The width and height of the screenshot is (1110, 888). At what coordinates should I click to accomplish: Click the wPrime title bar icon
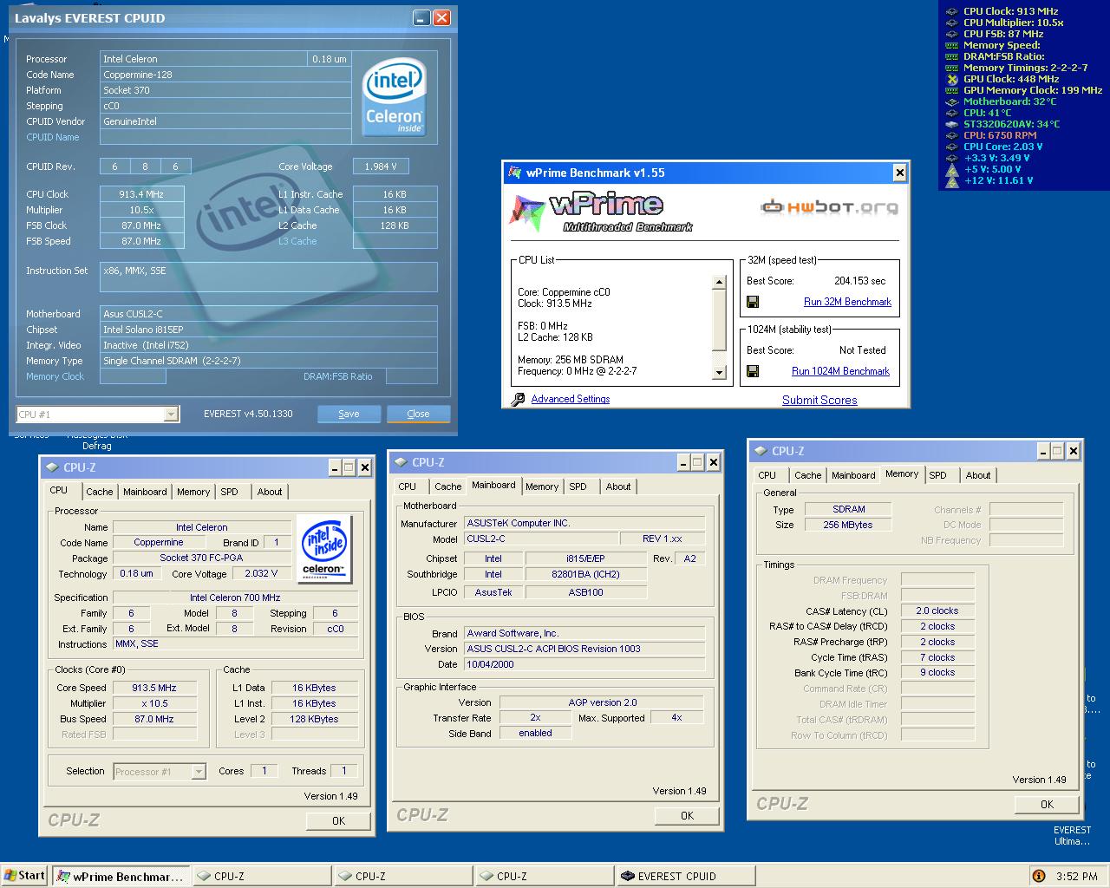point(514,173)
